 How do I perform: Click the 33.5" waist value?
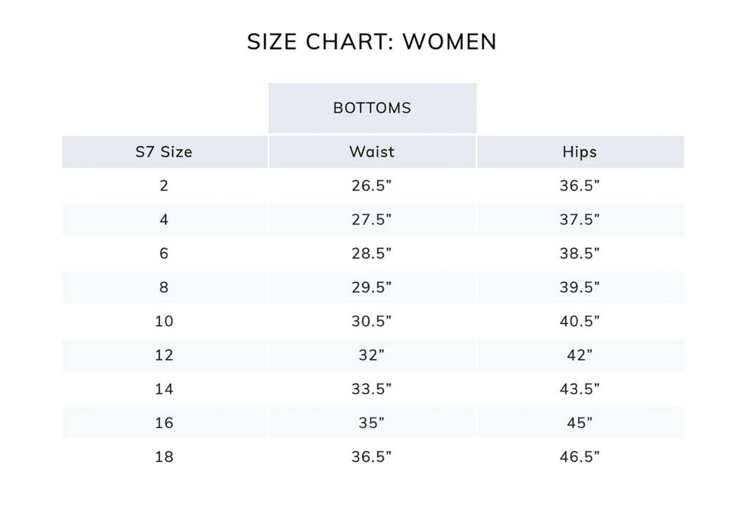click(372, 389)
